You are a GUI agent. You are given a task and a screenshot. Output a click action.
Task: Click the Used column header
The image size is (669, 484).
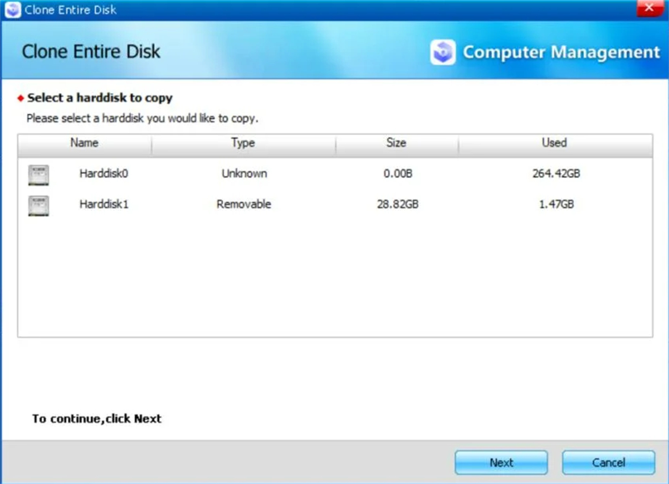pos(553,142)
